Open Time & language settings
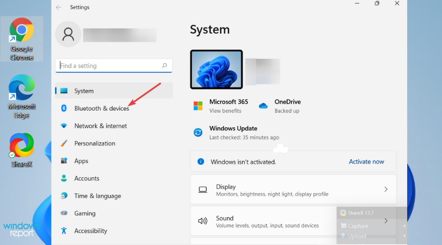The width and height of the screenshot is (442, 245). [x=97, y=196]
